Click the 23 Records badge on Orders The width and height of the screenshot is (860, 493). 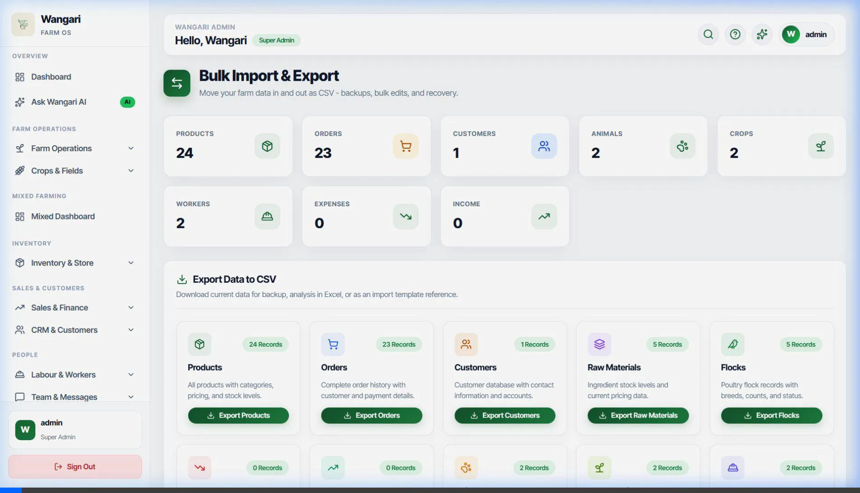399,344
